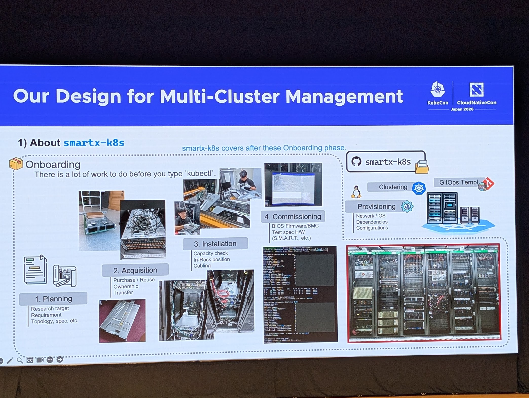Click 'Dependencies' under Provisioning

tap(372, 222)
